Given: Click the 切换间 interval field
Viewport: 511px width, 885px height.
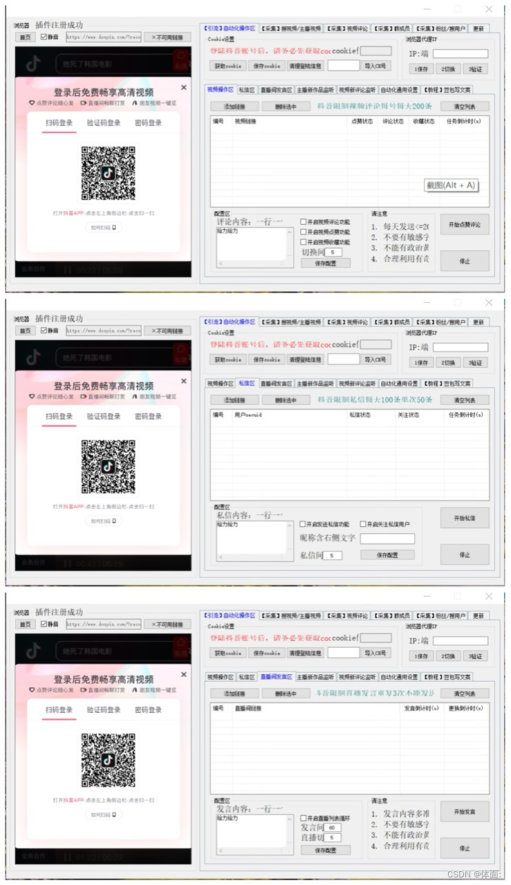Looking at the screenshot, I should [332, 252].
